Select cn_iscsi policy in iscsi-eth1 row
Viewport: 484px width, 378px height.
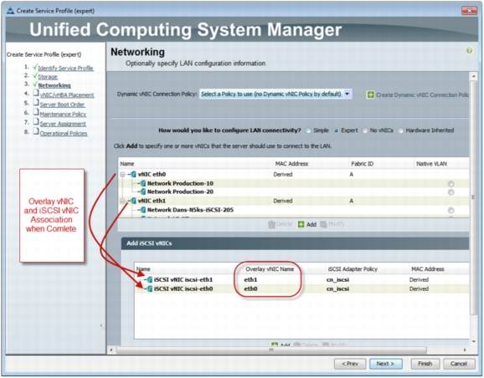pyautogui.click(x=337, y=280)
